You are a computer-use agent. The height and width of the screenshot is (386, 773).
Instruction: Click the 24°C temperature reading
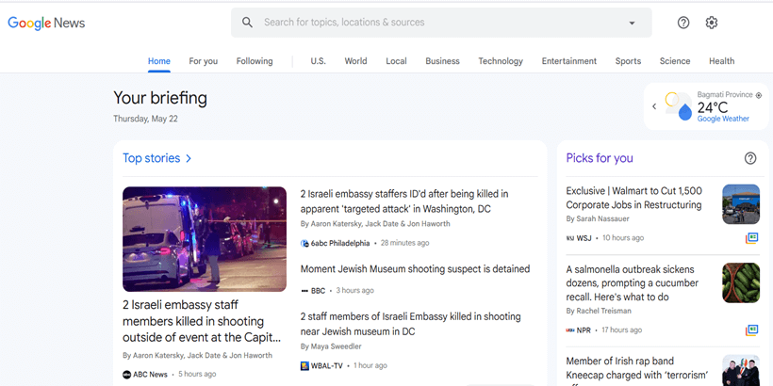click(x=713, y=107)
